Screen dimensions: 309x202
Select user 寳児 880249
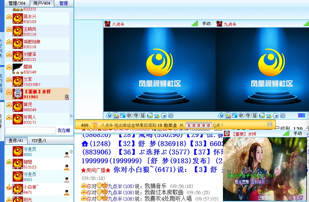pos(37,107)
